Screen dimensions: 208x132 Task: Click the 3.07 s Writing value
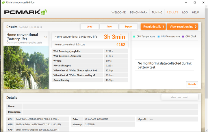click(109, 61)
